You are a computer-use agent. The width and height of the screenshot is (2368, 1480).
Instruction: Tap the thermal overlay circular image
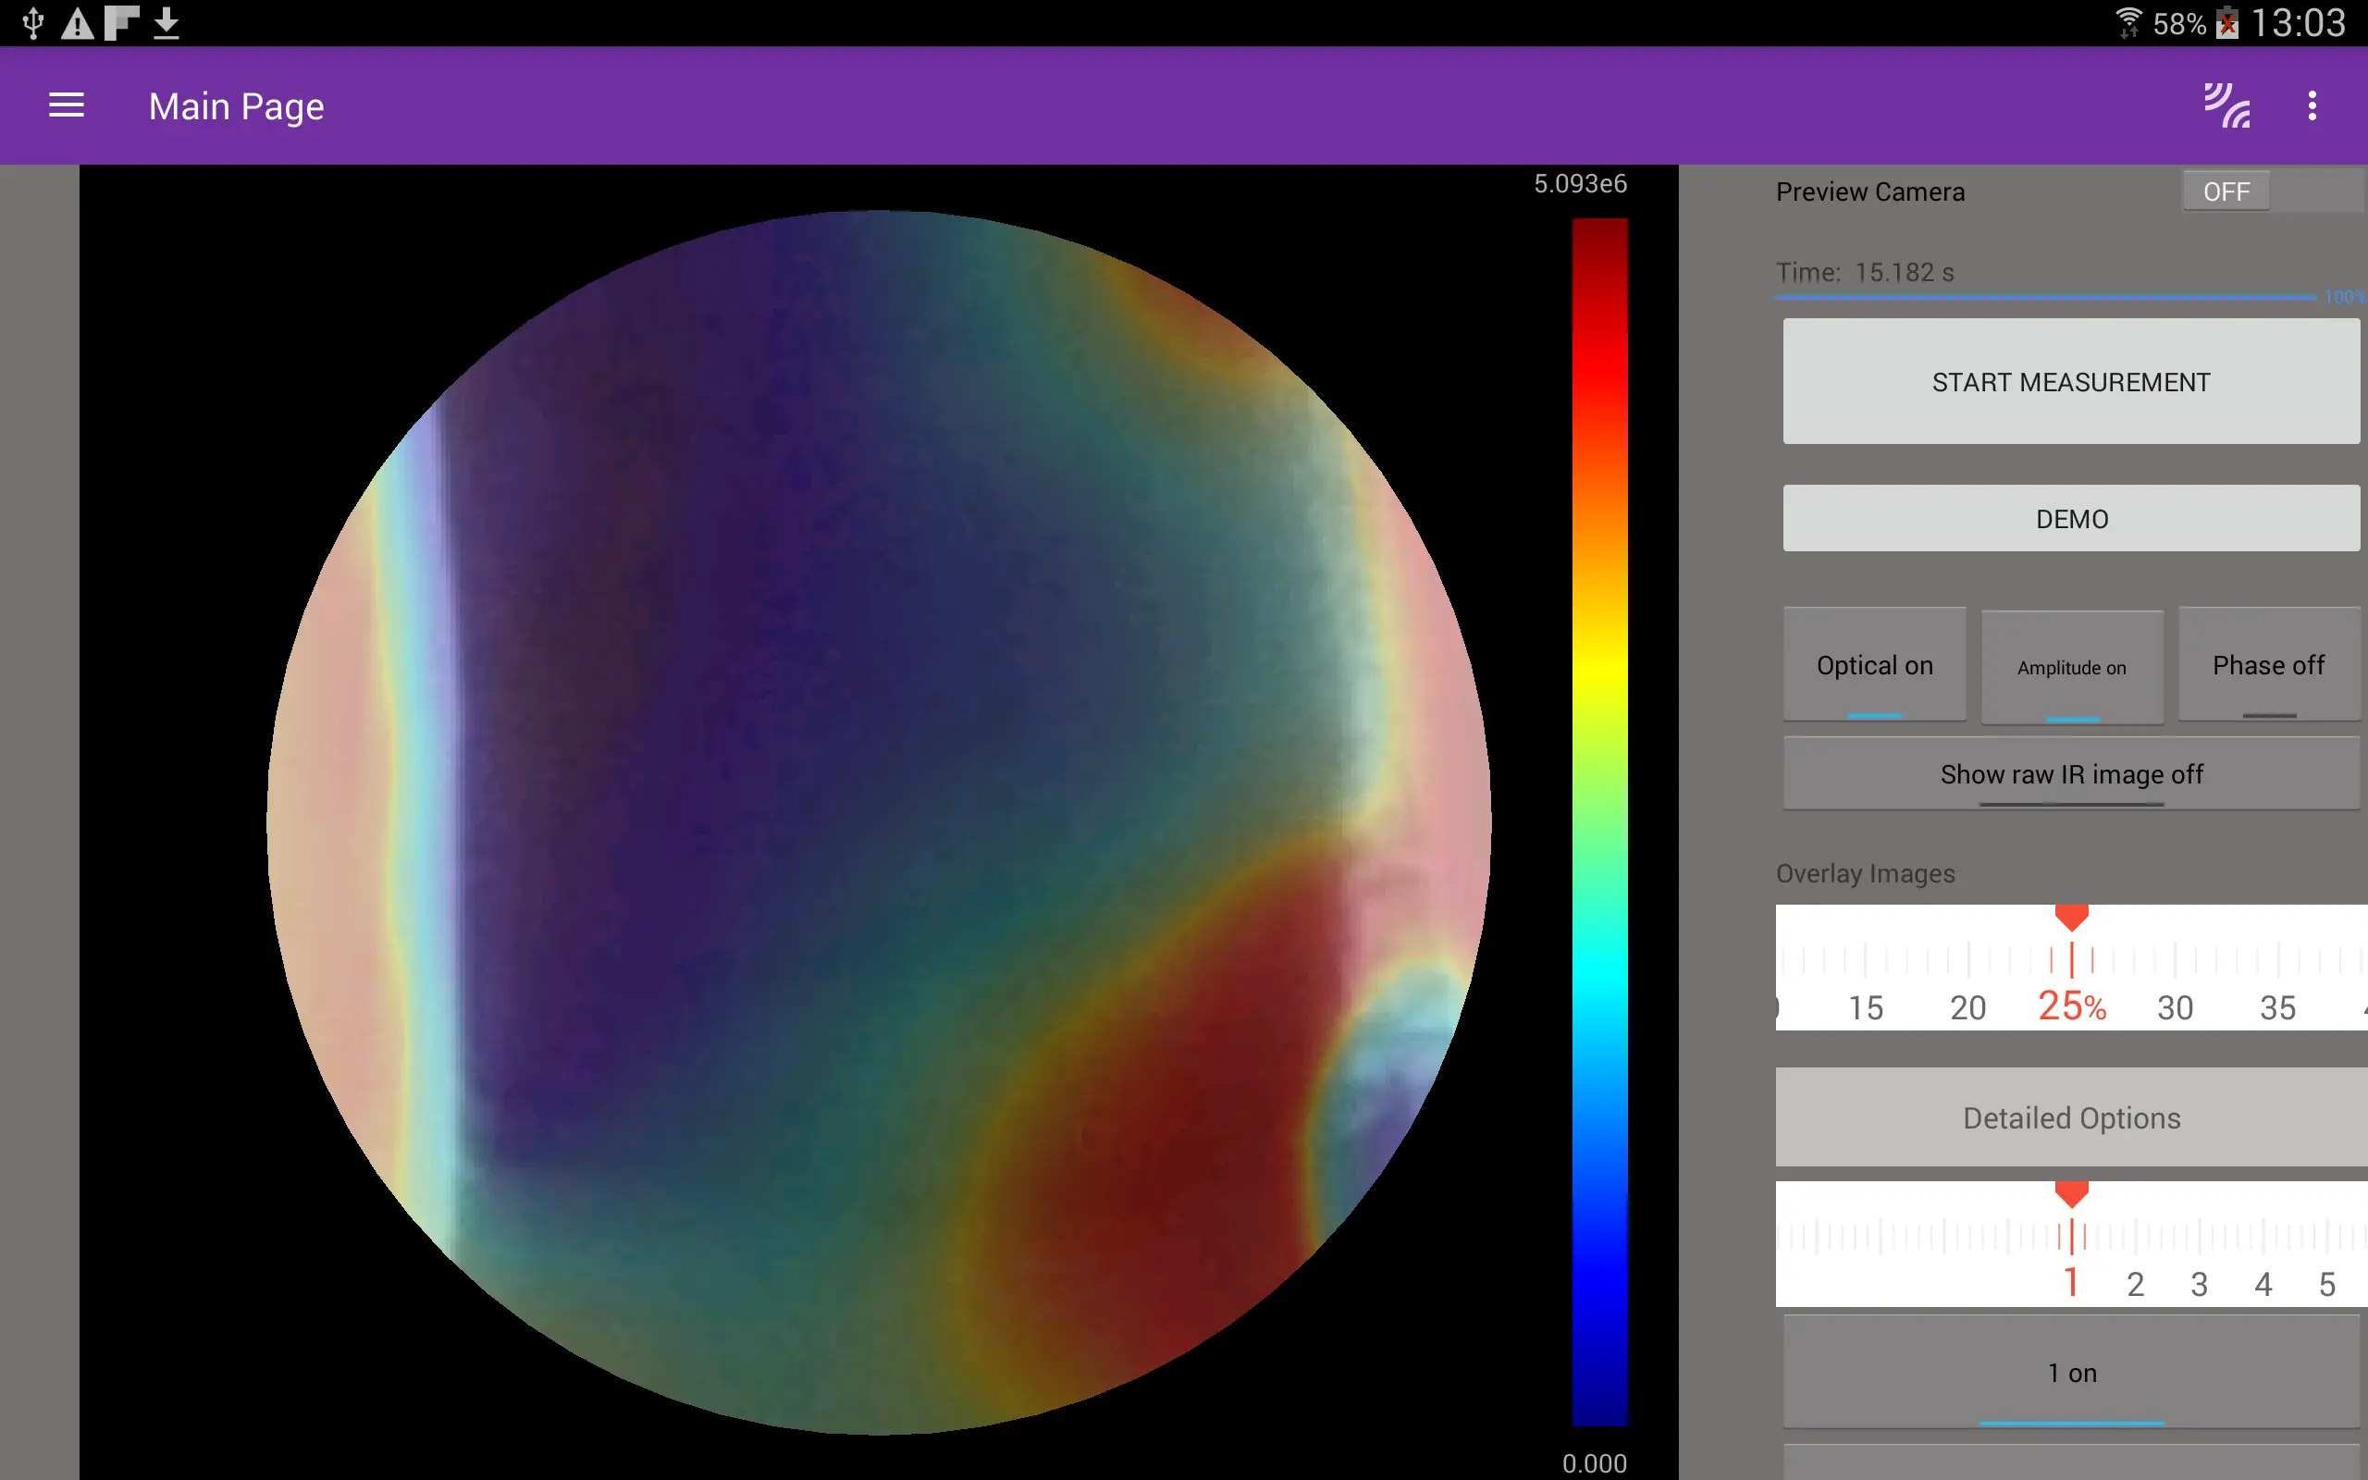pos(879,822)
